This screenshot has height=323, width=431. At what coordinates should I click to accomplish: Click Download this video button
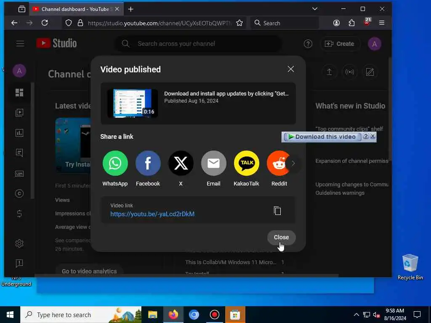[x=322, y=137]
